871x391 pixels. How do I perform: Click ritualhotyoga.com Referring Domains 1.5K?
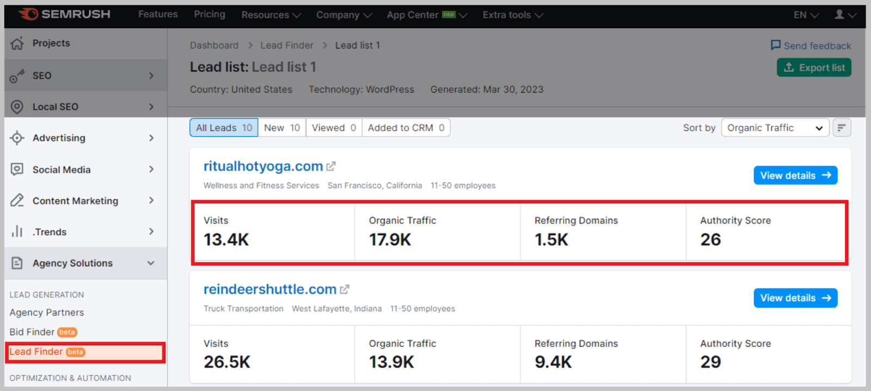(551, 240)
